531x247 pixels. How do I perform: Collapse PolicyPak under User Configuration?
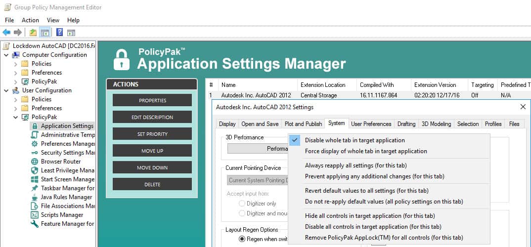click(x=16, y=117)
